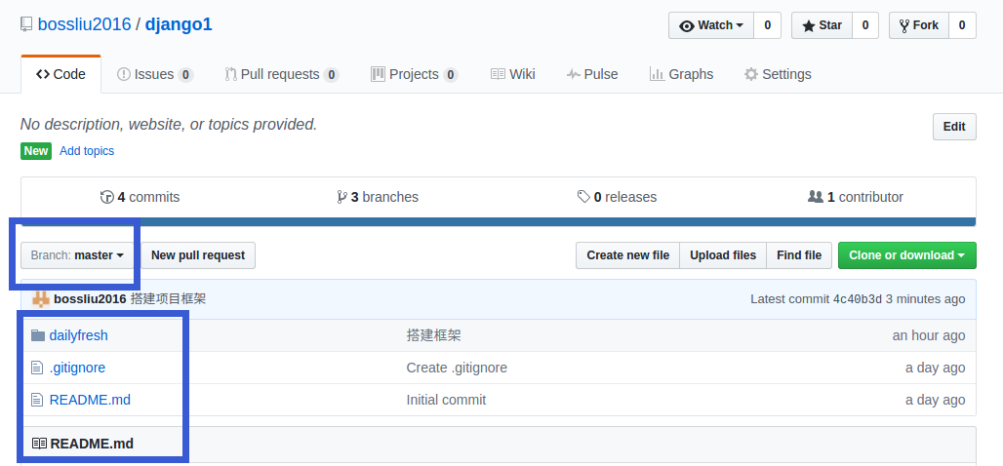Click the repository book icon beside bossliu2016
Screen dimensions: 1003x466
click(x=27, y=24)
